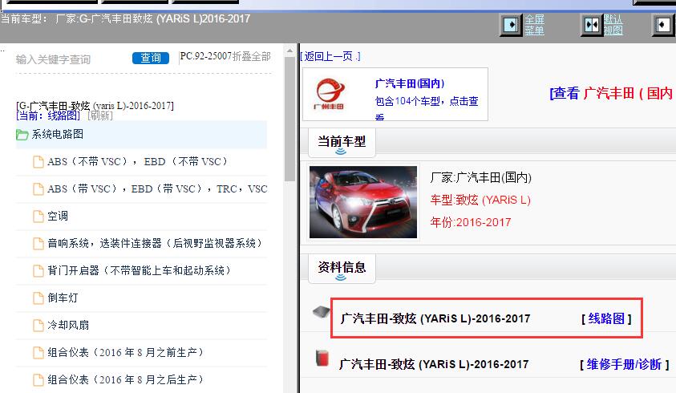Click the rightmost panel layout icon
676x393 pixels.
coord(662,25)
